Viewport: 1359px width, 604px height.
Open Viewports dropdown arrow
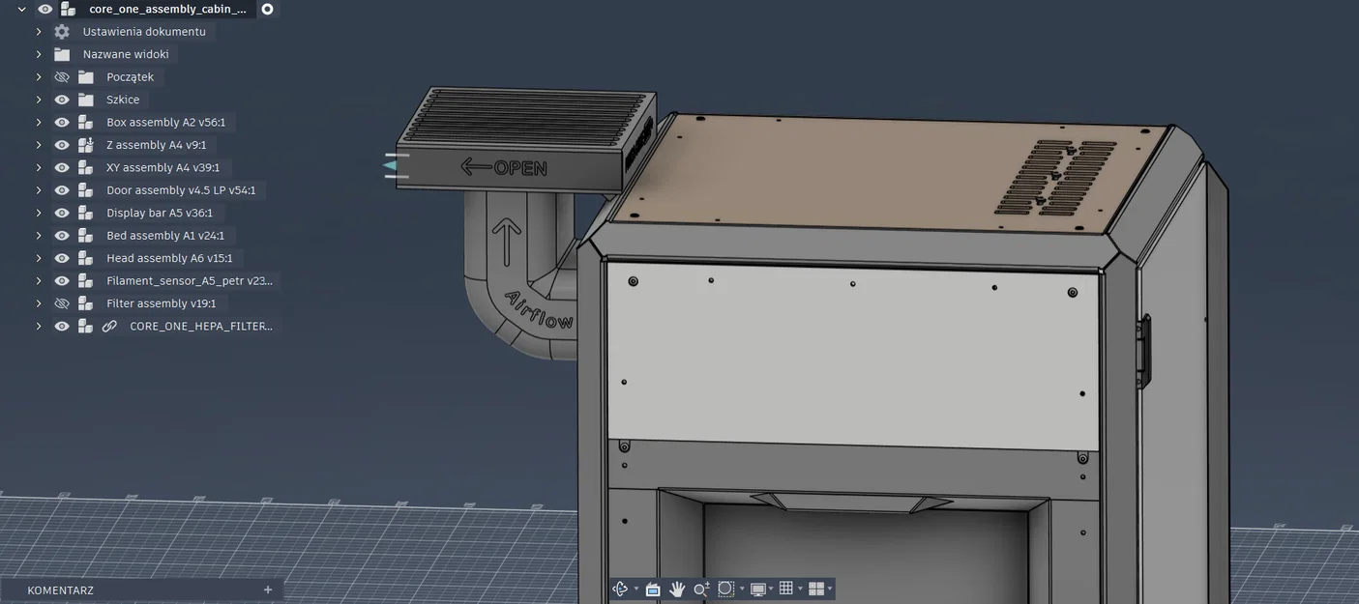[830, 590]
